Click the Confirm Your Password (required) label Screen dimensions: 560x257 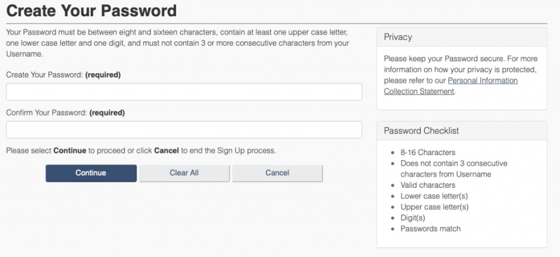click(x=66, y=113)
